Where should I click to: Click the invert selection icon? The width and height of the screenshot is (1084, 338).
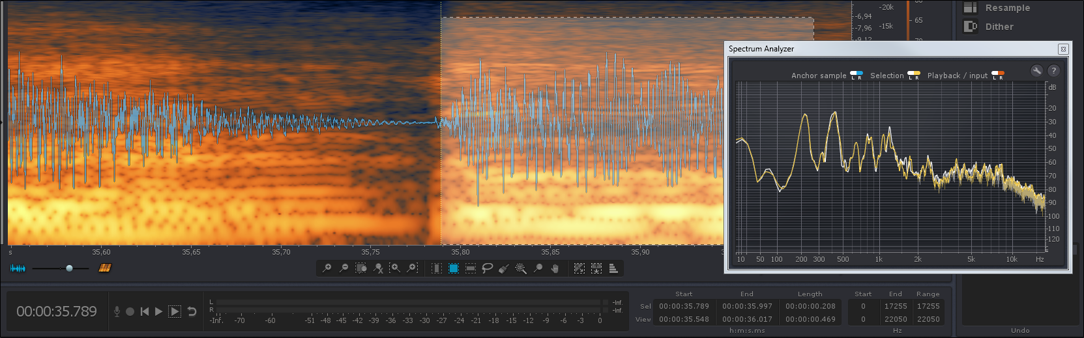tap(579, 268)
